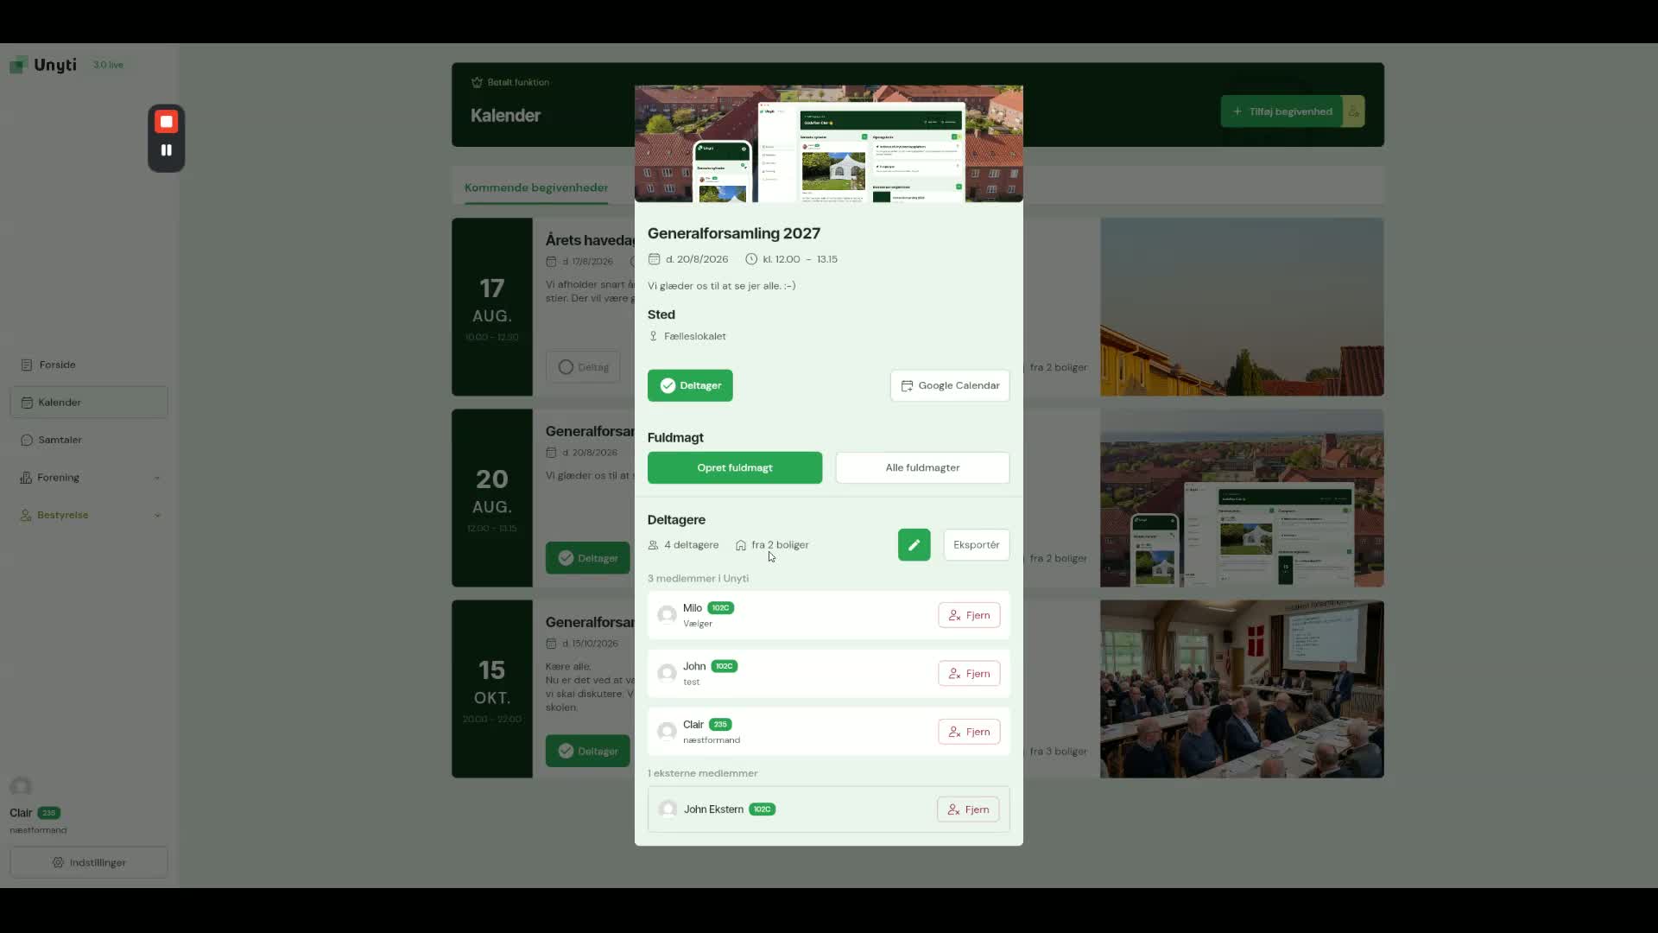1658x933 pixels.
Task: Click the participants icon beside 4 deltagere
Action: point(653,545)
